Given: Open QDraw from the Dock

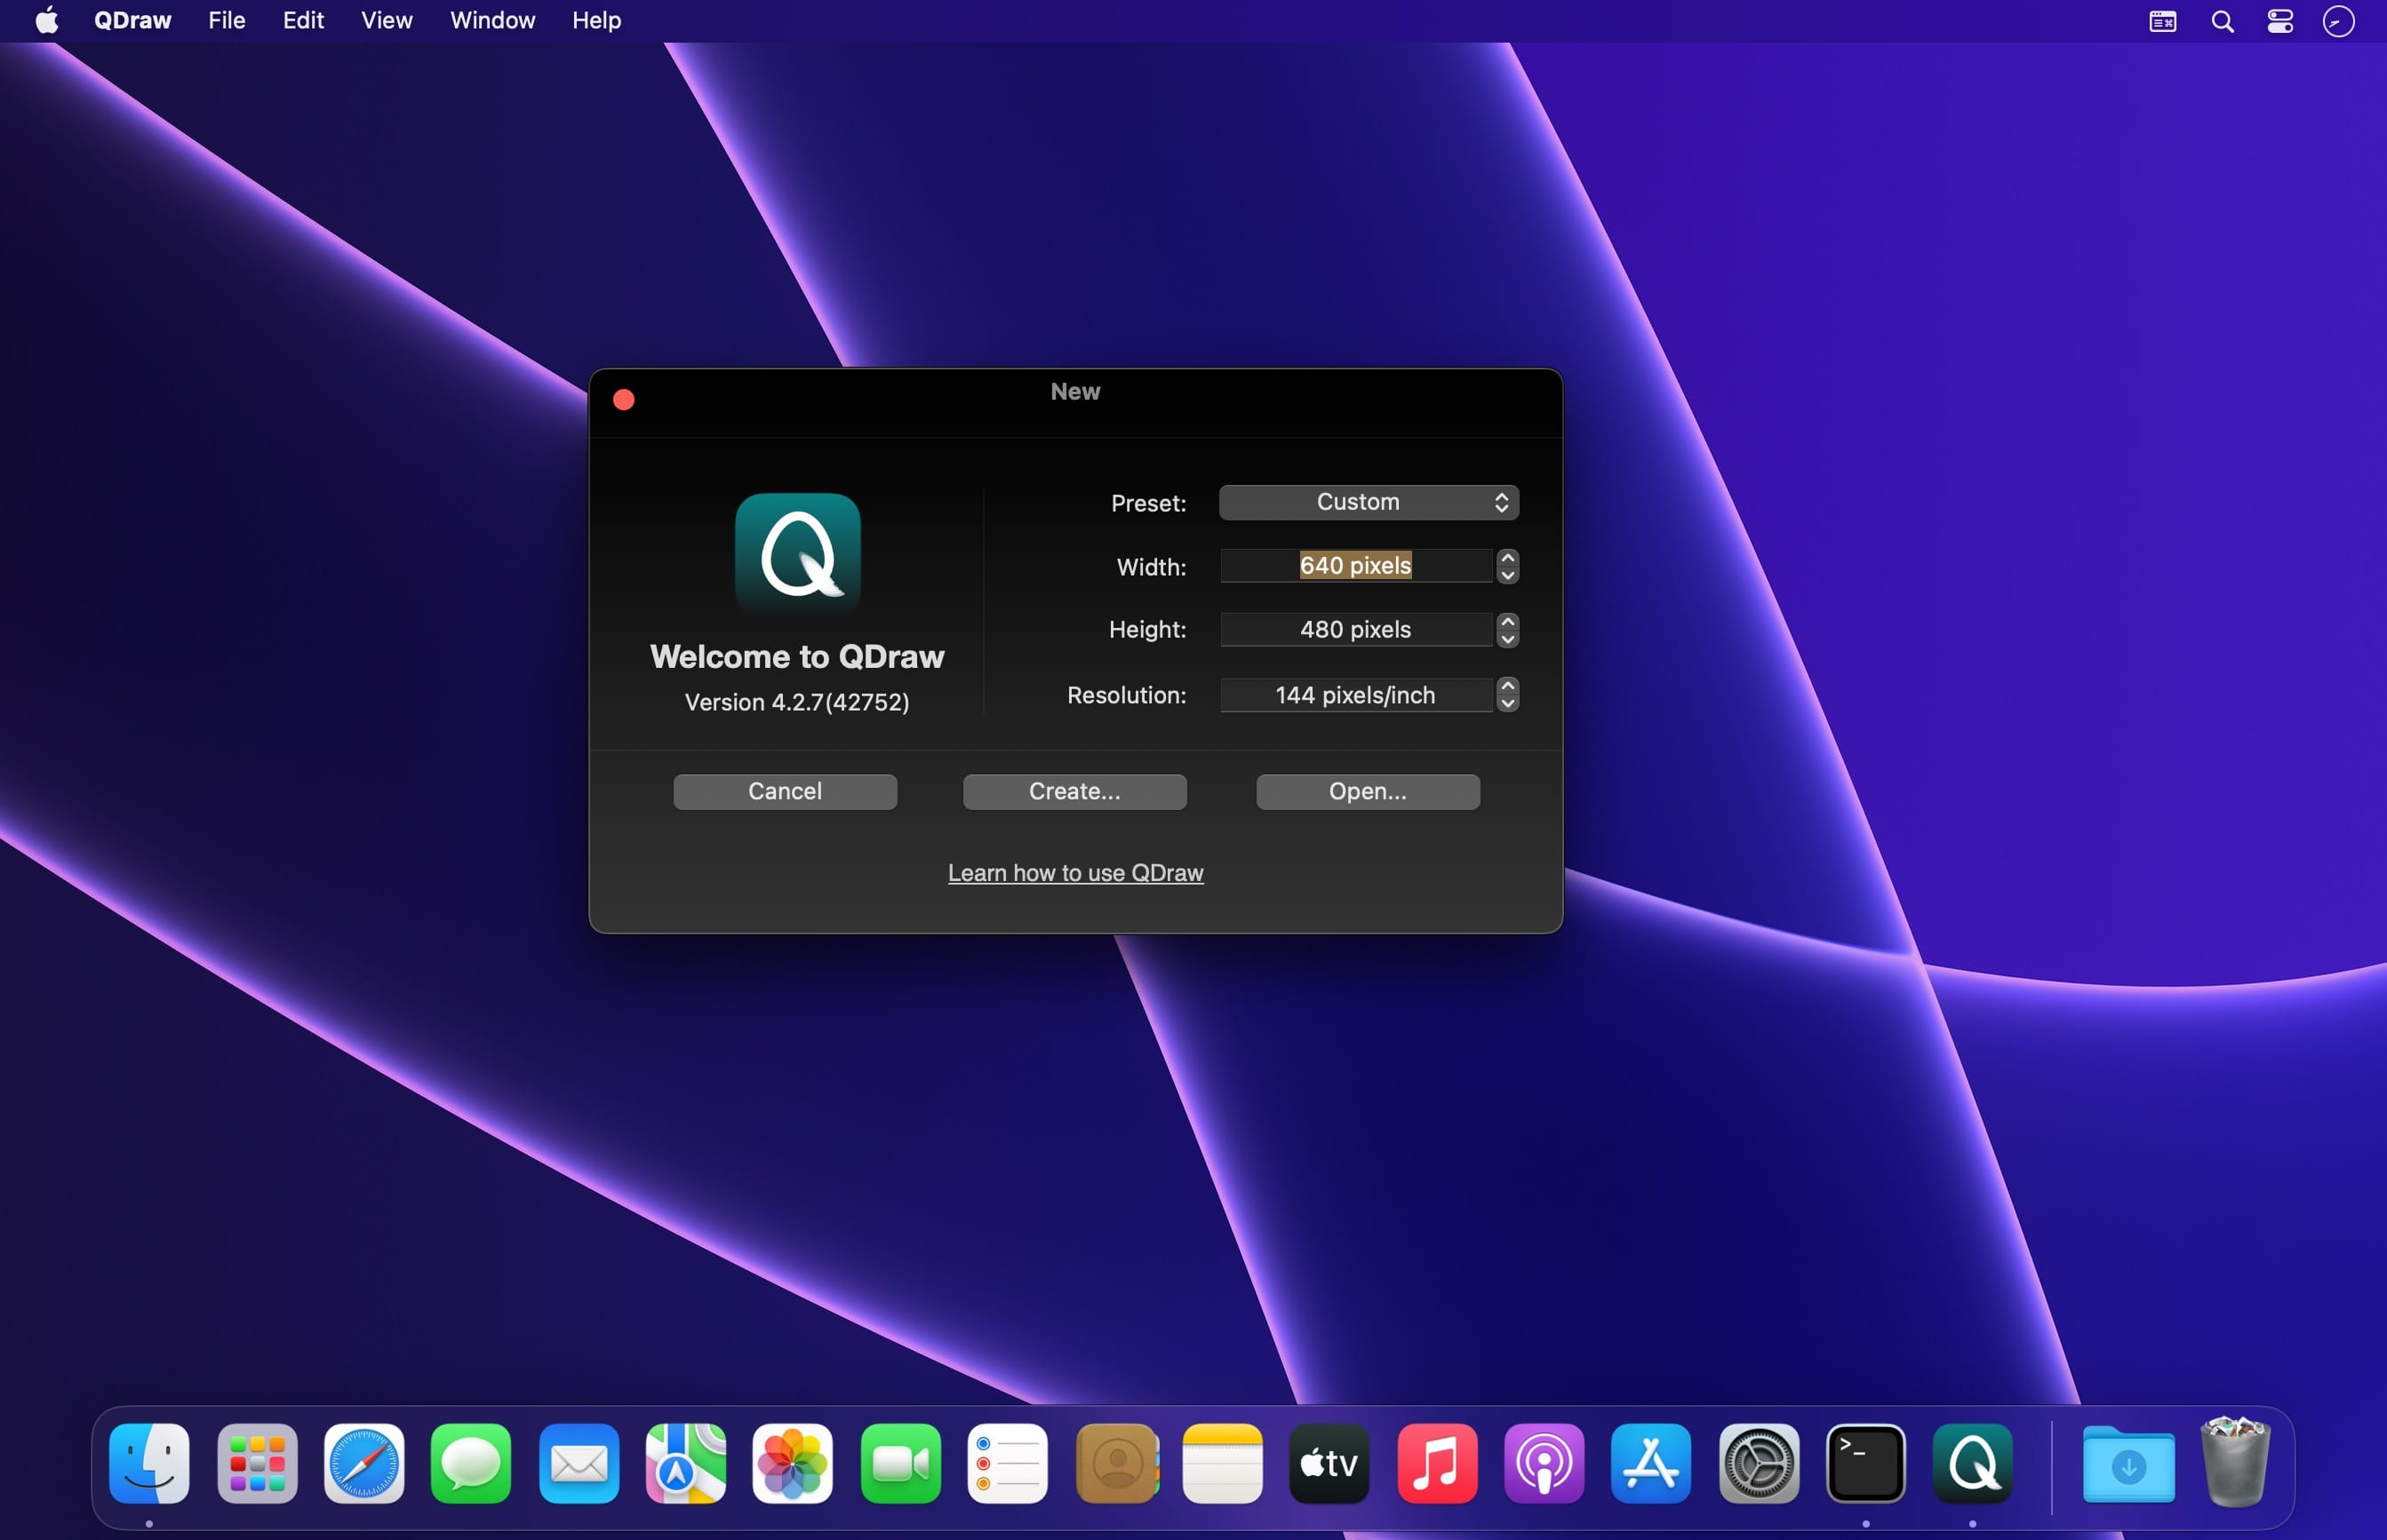Looking at the screenshot, I should click(1972, 1464).
